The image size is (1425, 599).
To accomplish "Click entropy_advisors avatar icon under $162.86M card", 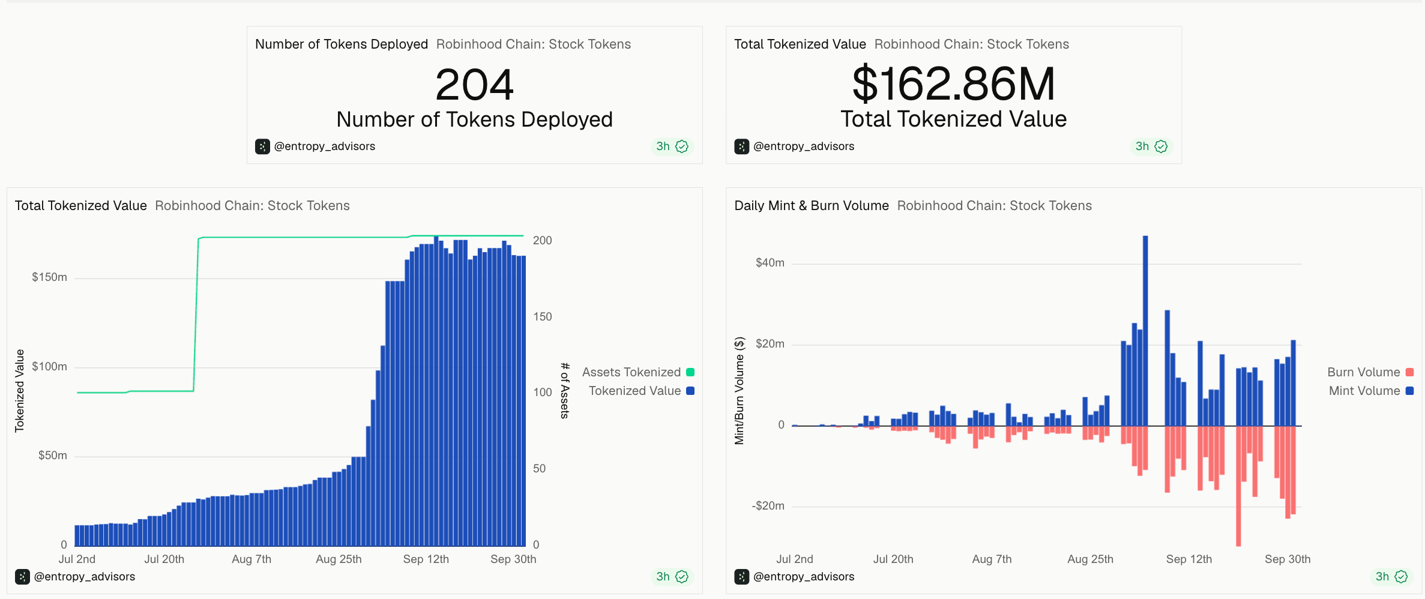I will [x=741, y=146].
